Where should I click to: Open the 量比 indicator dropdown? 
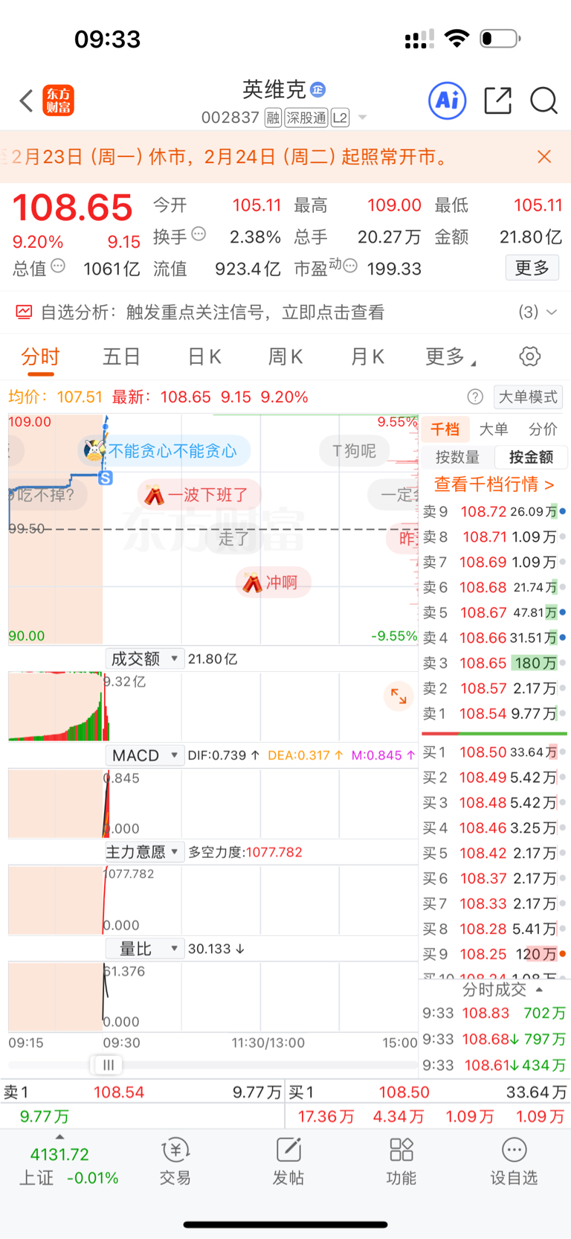[144, 949]
